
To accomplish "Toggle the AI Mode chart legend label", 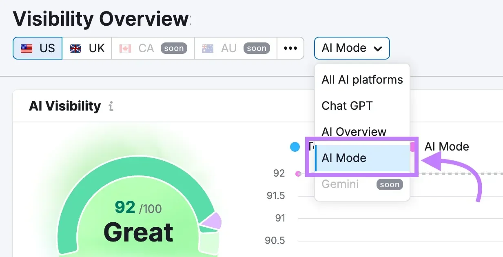I will click(446, 147).
